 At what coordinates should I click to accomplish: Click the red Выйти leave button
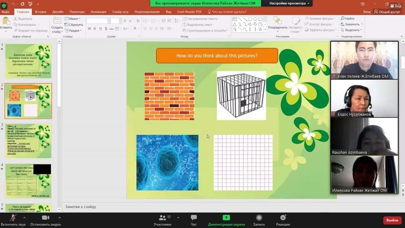click(x=392, y=220)
